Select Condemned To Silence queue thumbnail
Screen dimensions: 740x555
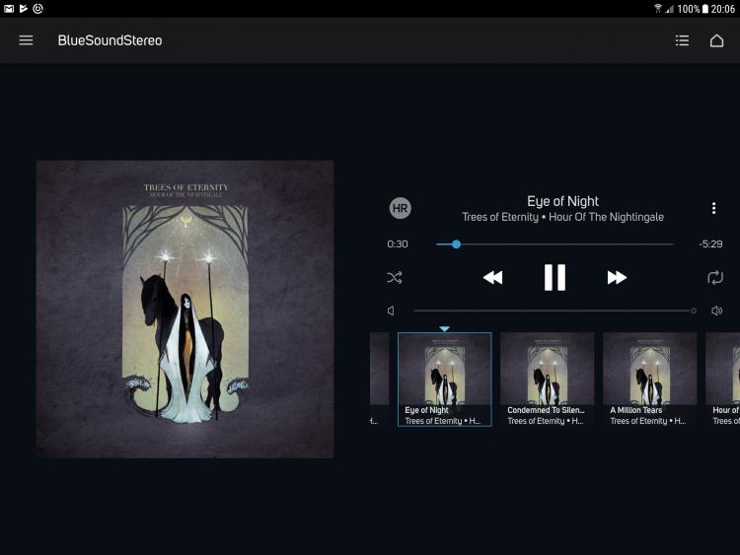(x=547, y=380)
